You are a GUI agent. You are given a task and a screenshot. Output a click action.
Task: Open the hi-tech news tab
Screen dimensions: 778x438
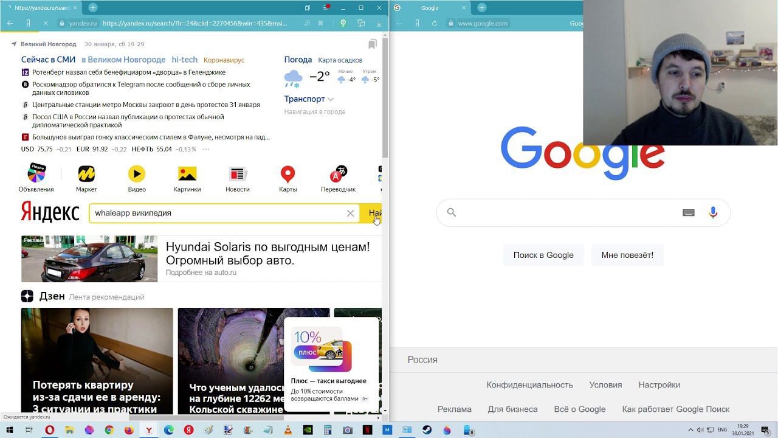pos(184,60)
